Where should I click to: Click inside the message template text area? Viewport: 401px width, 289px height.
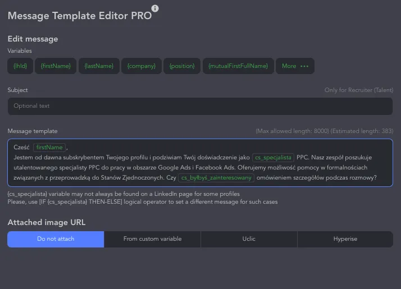click(x=200, y=163)
